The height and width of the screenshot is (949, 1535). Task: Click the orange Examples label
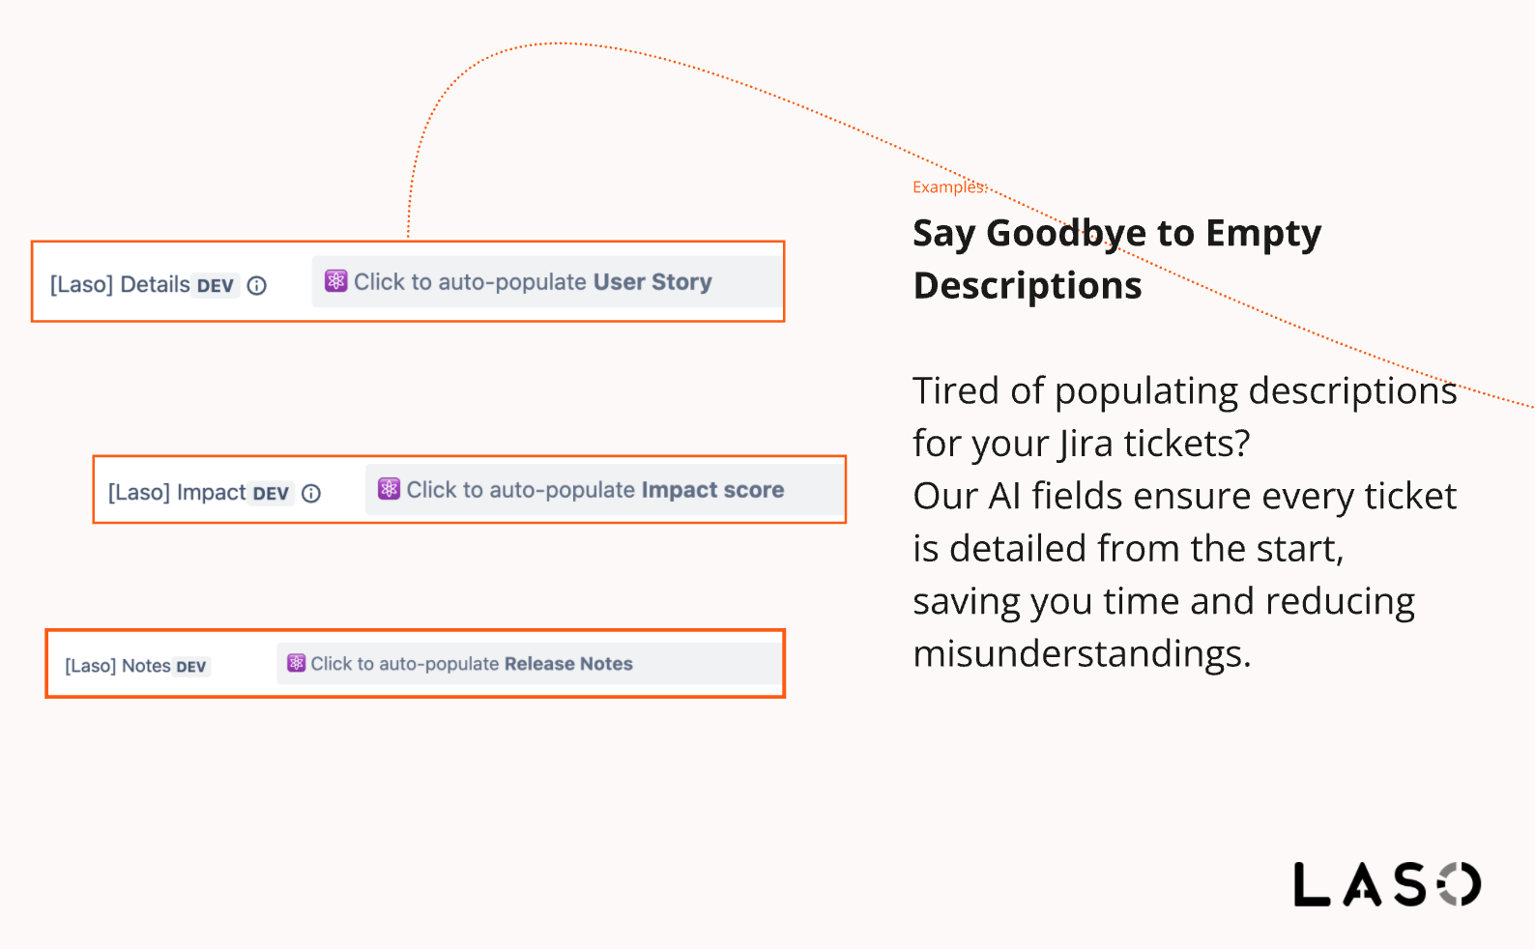(950, 187)
